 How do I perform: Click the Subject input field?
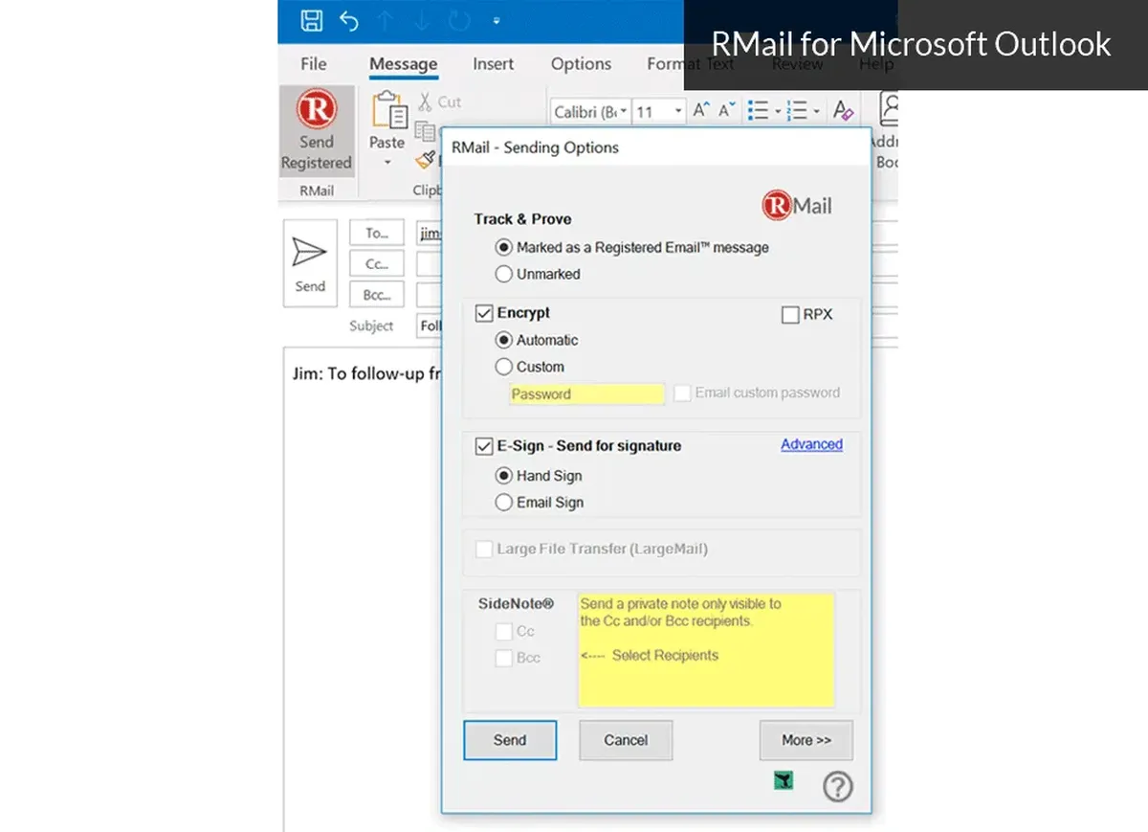tap(429, 326)
